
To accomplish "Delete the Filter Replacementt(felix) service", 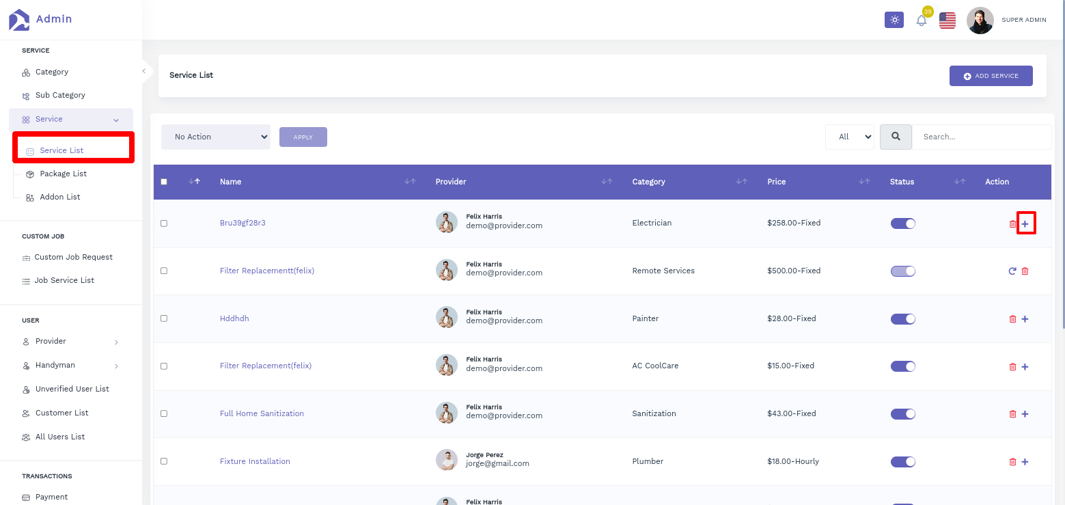I will pyautogui.click(x=1025, y=271).
